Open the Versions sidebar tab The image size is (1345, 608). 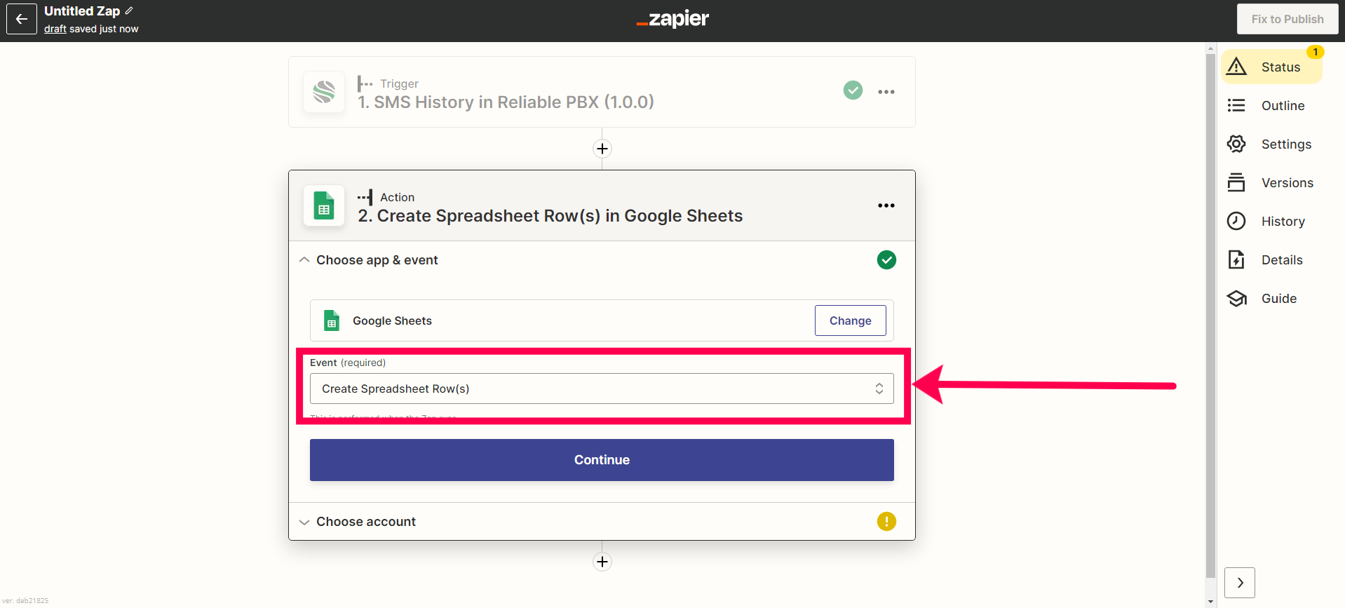point(1271,182)
